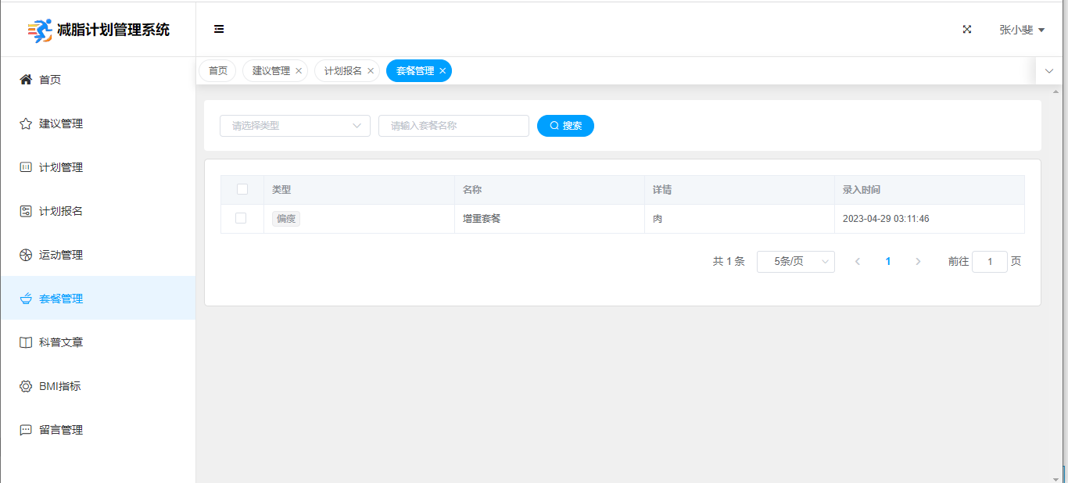Open the 5条/页 page size dropdown
Image resolution: width=1068 pixels, height=483 pixels.
796,262
